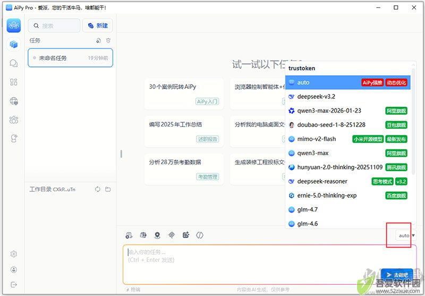Click the AiPy强推 red badge
Screen dimensions: 425x296
(x=372, y=83)
